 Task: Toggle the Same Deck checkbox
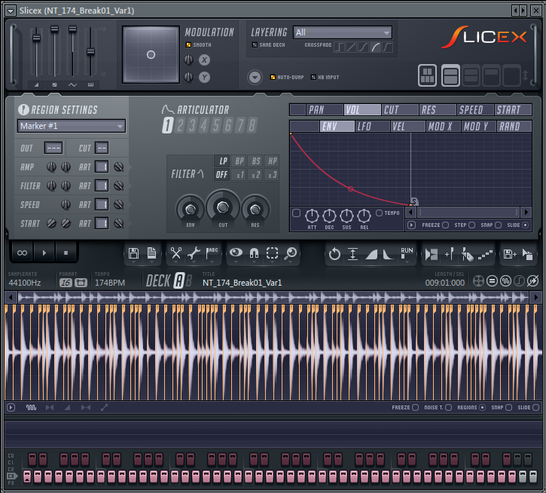click(x=255, y=45)
